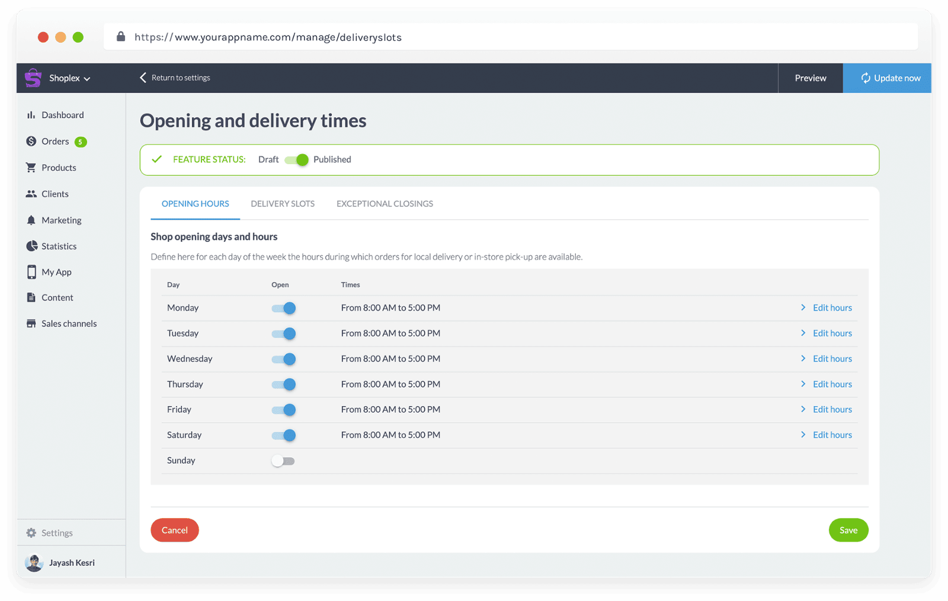Open My App settings
Image resolution: width=948 pixels, height=601 pixels.
pyautogui.click(x=56, y=271)
